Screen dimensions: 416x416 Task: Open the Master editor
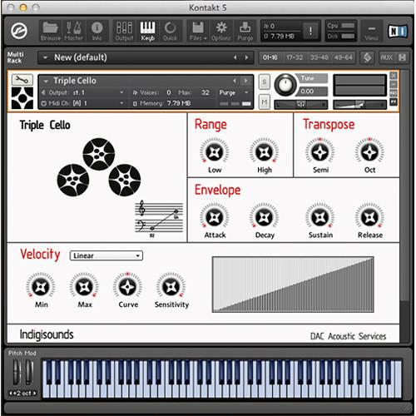73,31
